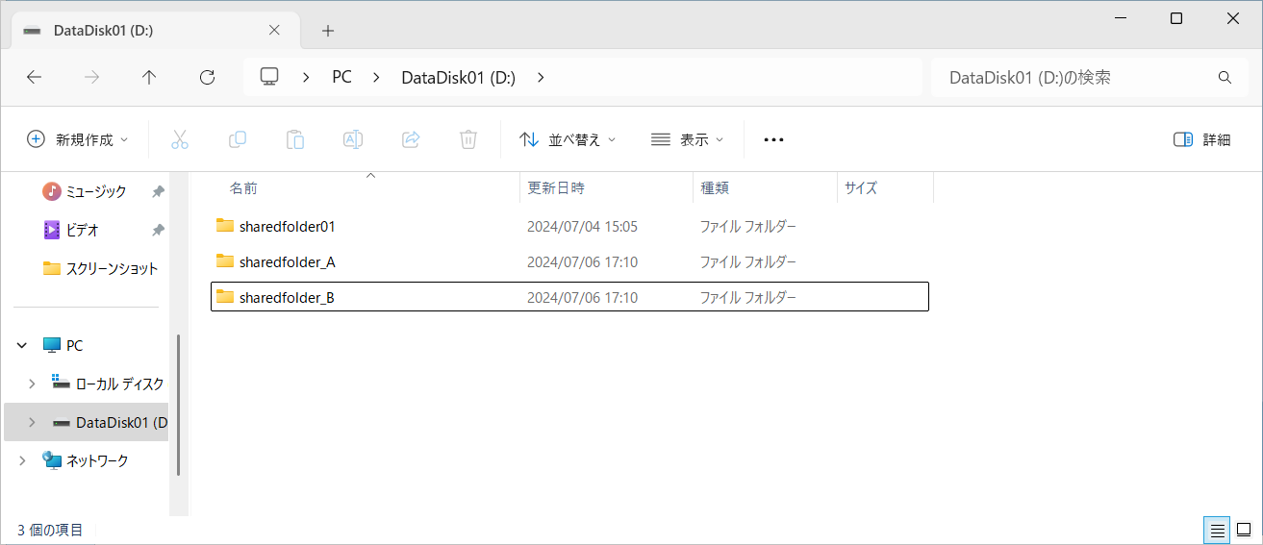Click the sharedfolder_B folder icon

[x=225, y=296]
